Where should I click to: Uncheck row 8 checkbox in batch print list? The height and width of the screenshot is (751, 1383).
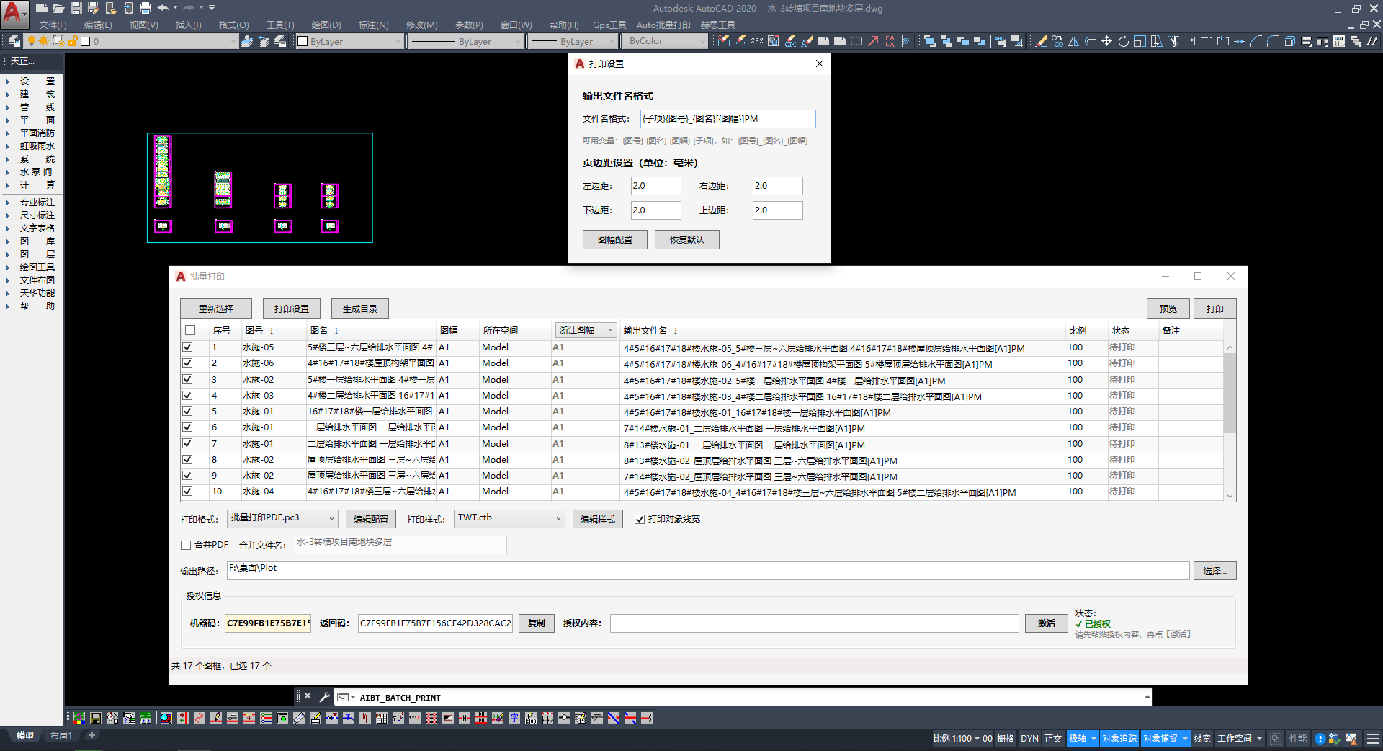pyautogui.click(x=187, y=459)
